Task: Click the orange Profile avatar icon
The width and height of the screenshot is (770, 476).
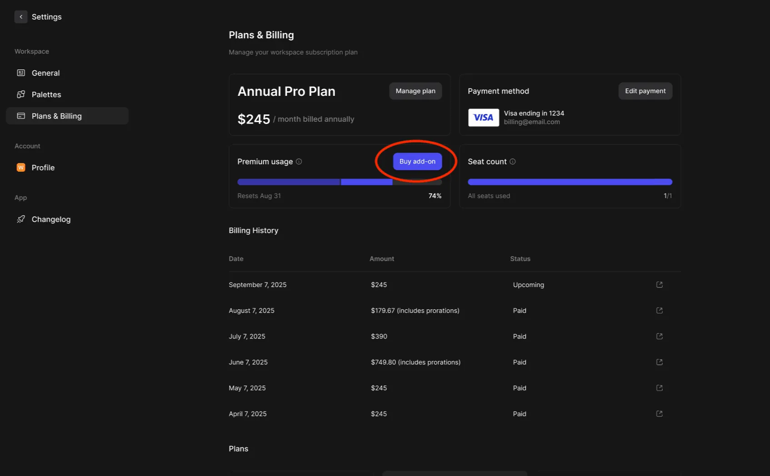Action: [21, 168]
